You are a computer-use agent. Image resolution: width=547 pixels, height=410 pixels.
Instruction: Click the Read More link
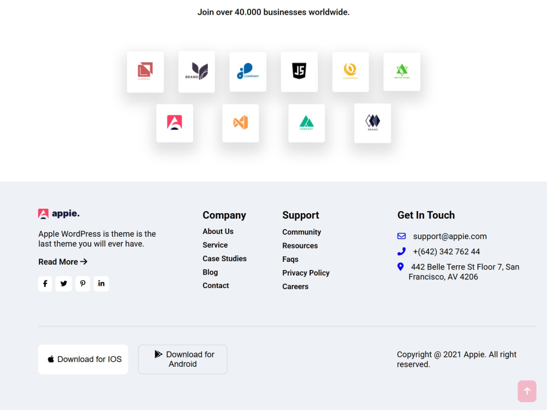[63, 262]
